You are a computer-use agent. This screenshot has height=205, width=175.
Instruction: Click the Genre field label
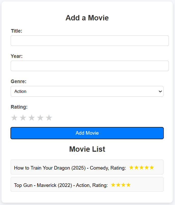(19, 81)
